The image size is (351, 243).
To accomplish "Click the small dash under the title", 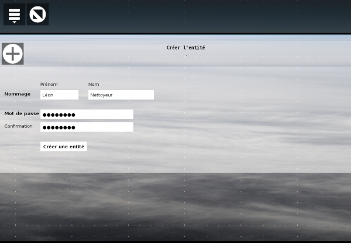I will point(186,55).
